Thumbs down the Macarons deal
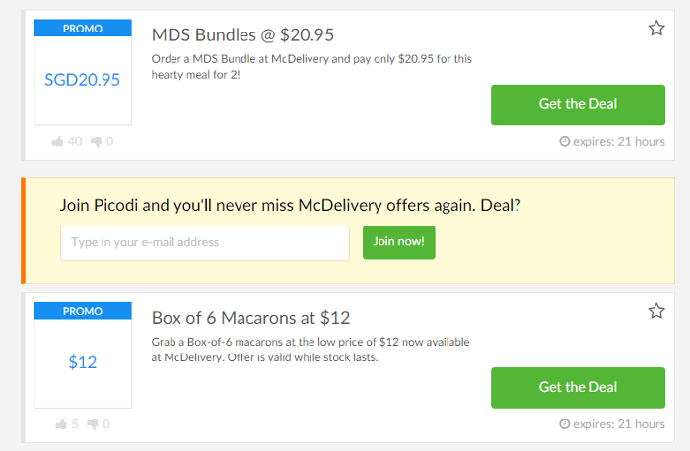 [x=96, y=424]
